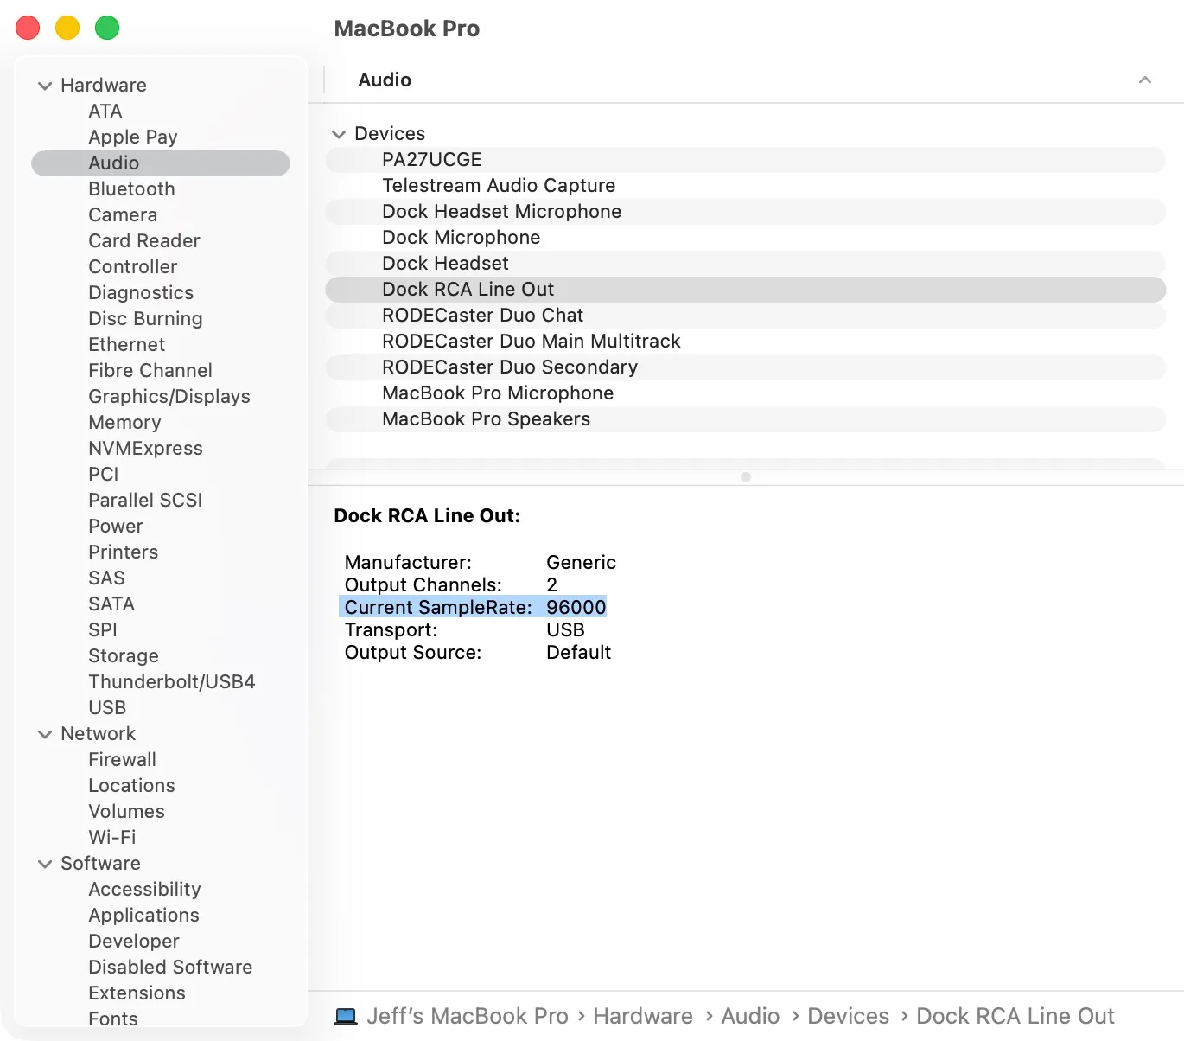Open the Camera hardware section
The height and width of the screenshot is (1041, 1184).
point(123,215)
